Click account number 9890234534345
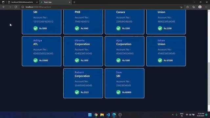The image size is (210, 118). [x=166, y=22]
